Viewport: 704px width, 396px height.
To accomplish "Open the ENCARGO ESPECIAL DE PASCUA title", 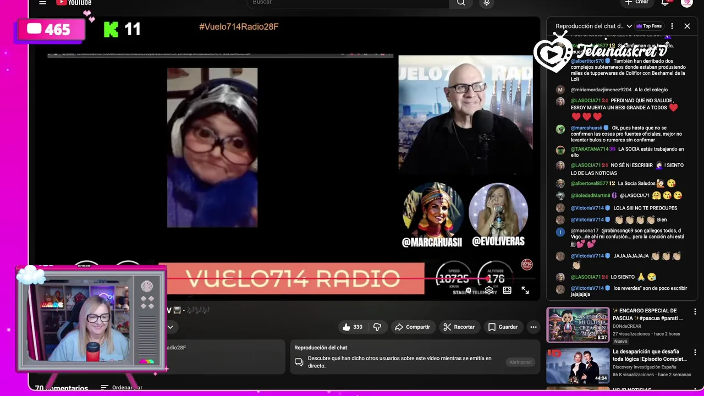I will [x=648, y=315].
